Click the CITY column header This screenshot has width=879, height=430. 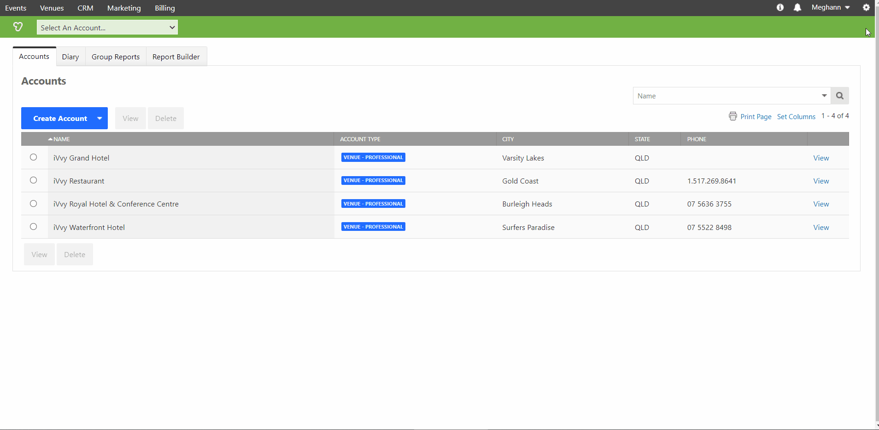tap(508, 139)
